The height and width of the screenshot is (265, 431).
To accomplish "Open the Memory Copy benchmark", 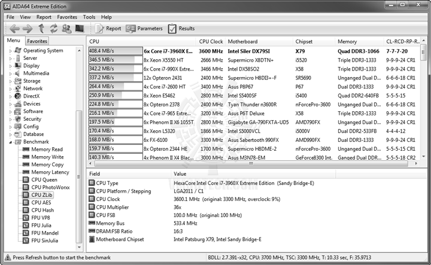I will tap(47, 165).
